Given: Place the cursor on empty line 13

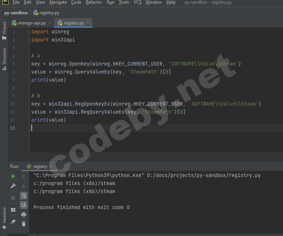Looking at the screenshot, I should [x=109, y=128].
